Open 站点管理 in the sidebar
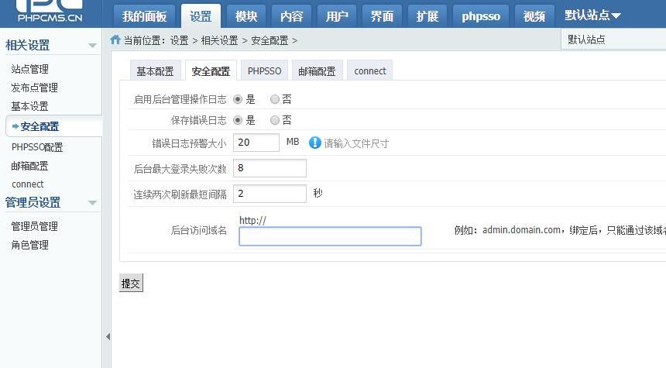 29,69
